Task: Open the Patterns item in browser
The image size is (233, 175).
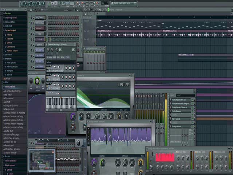Action: 10,39
